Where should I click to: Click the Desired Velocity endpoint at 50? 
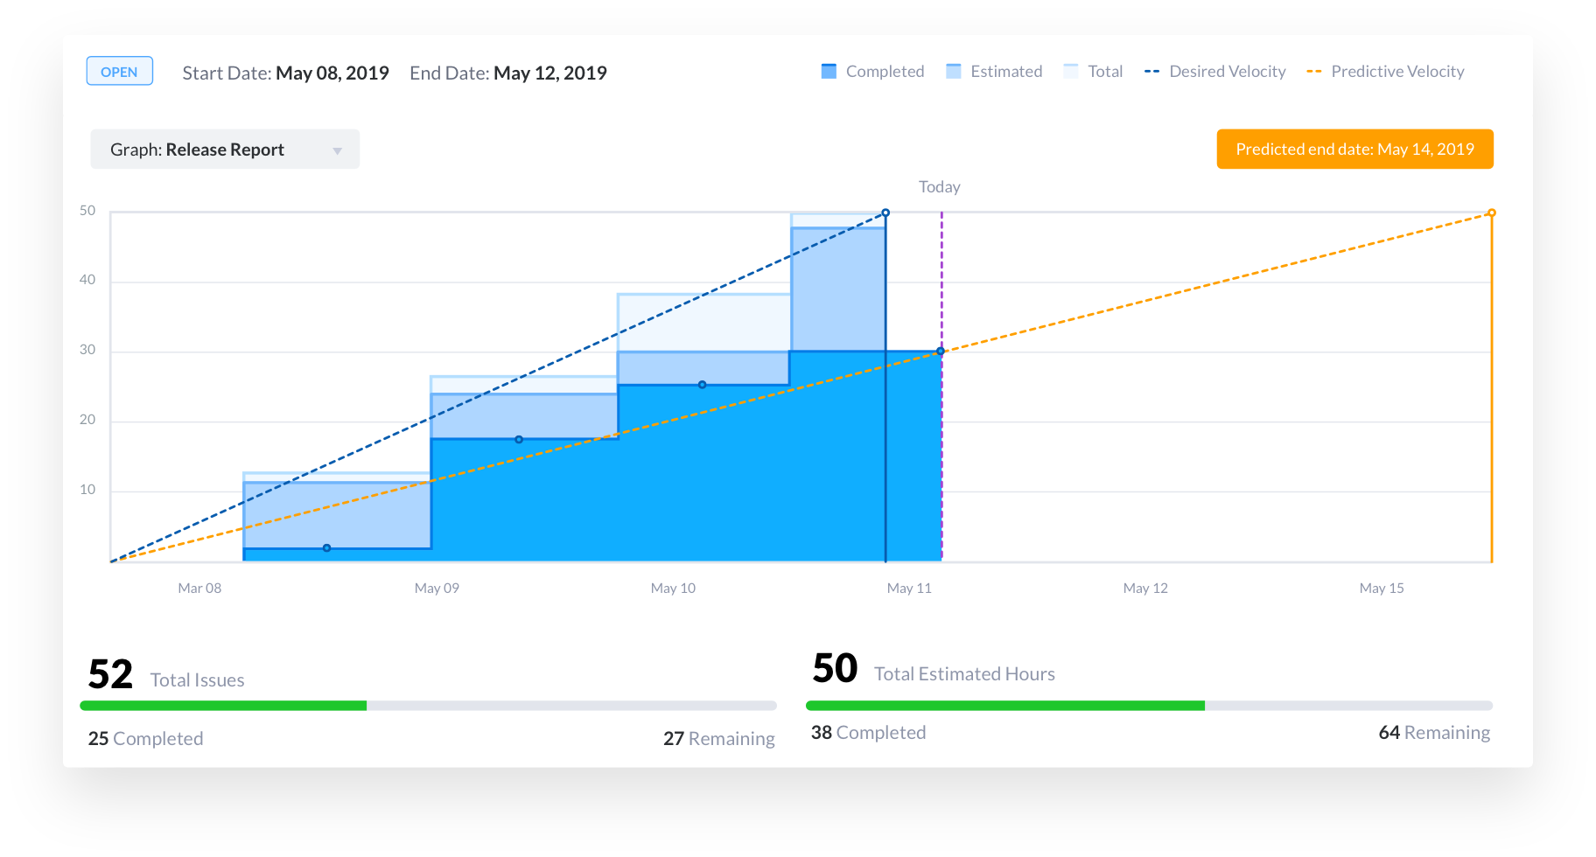(x=885, y=213)
